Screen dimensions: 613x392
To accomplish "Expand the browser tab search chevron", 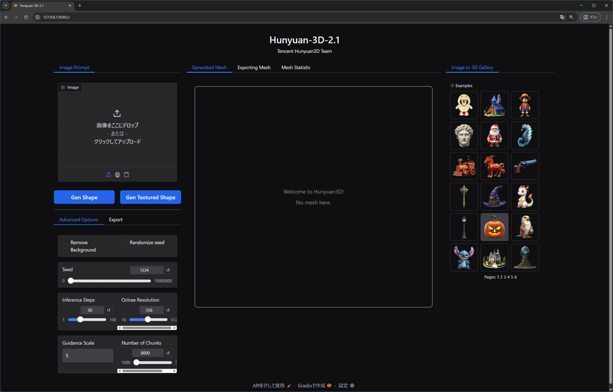I will click(x=6, y=6).
